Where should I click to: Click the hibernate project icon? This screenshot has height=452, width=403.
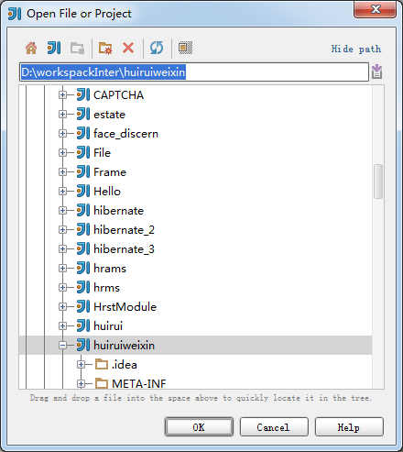click(83, 210)
